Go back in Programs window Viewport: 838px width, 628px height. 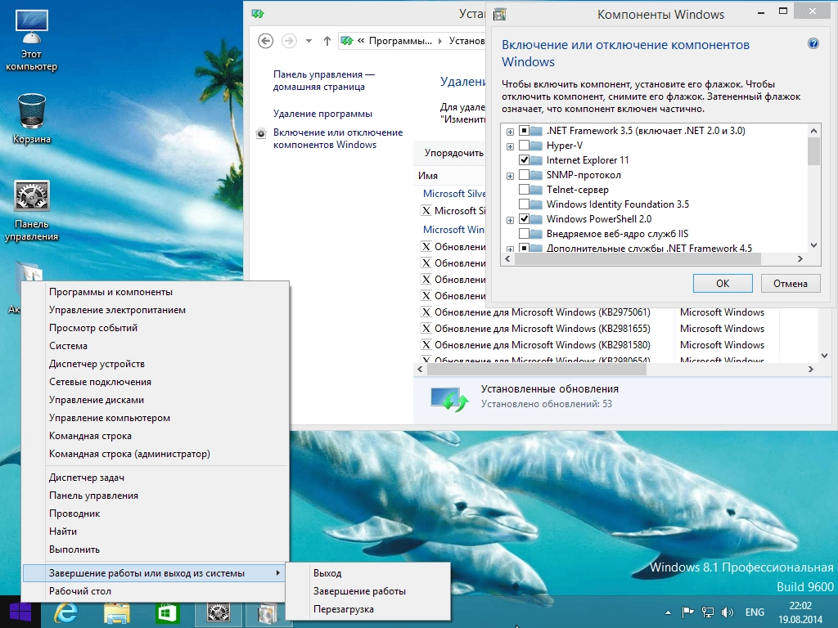(x=266, y=41)
